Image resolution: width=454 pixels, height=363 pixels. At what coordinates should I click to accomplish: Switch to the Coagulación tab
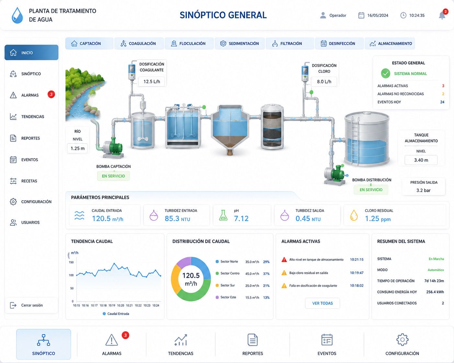[139, 43]
